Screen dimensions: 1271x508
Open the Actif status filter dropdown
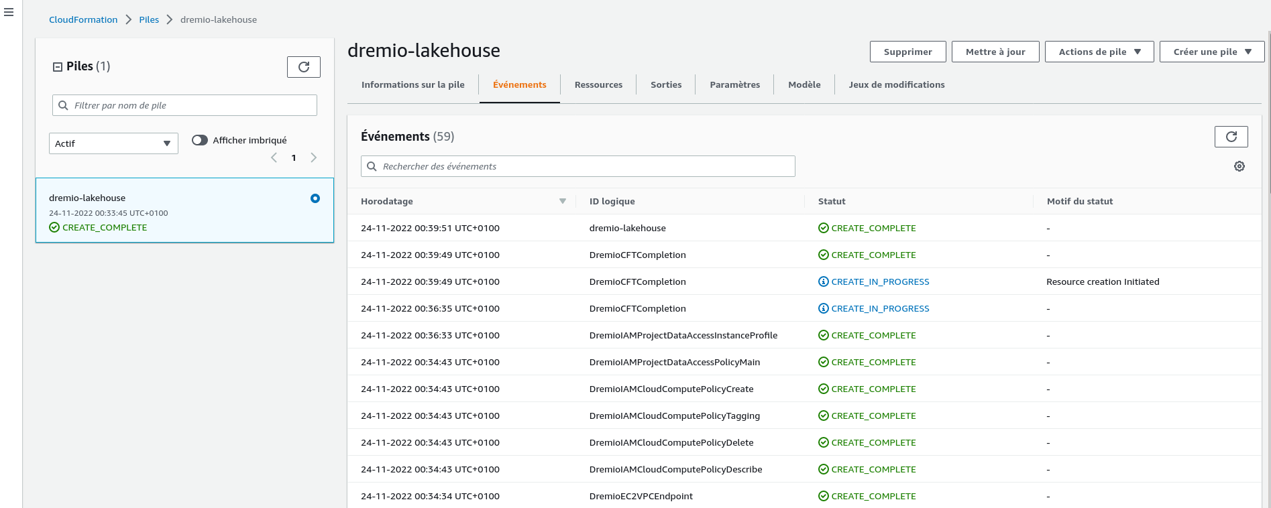point(113,143)
